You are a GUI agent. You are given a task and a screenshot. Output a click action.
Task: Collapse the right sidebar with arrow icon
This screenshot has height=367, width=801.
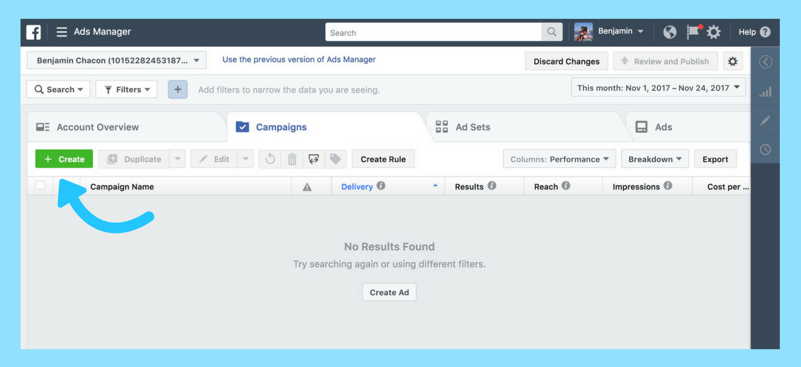tap(766, 62)
